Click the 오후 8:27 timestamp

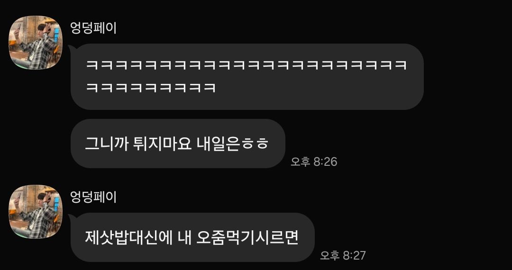coord(343,255)
